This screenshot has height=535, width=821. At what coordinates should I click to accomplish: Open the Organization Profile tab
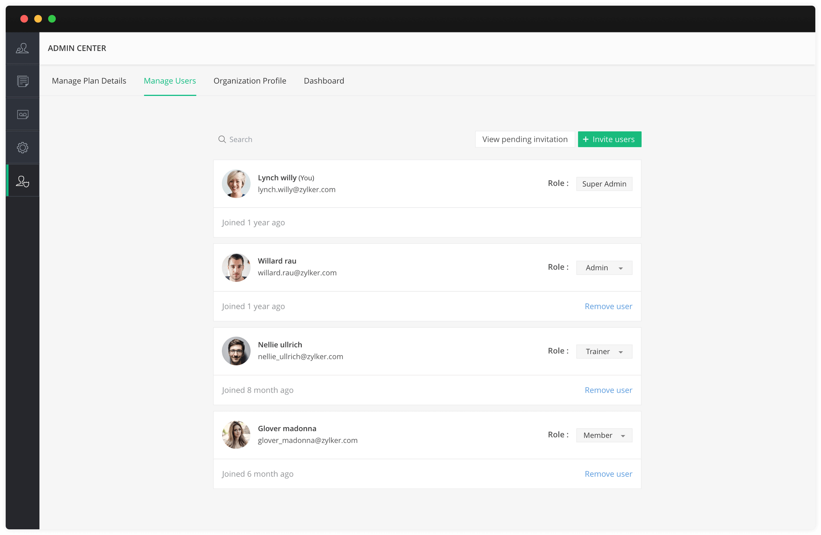tap(250, 81)
